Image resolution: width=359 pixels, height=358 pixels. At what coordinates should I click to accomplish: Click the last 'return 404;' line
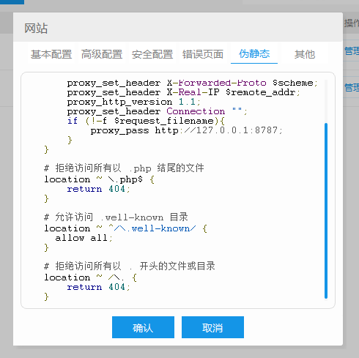pyautogui.click(x=99, y=287)
